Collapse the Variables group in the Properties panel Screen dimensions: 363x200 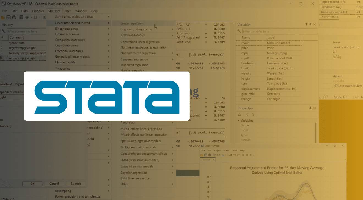tap(238, 120)
